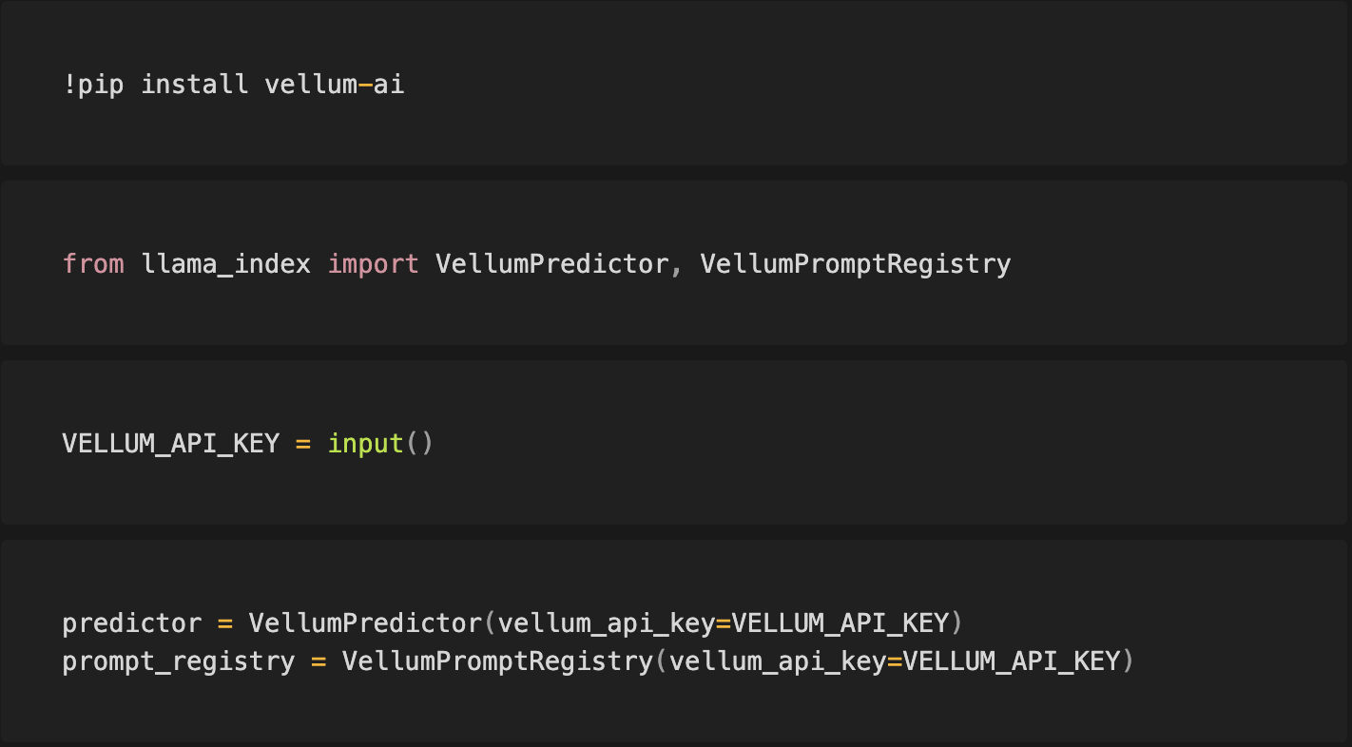The height and width of the screenshot is (747, 1352).
Task: Click "vellum_api_key" argument on the predictor line
Action: [607, 623]
